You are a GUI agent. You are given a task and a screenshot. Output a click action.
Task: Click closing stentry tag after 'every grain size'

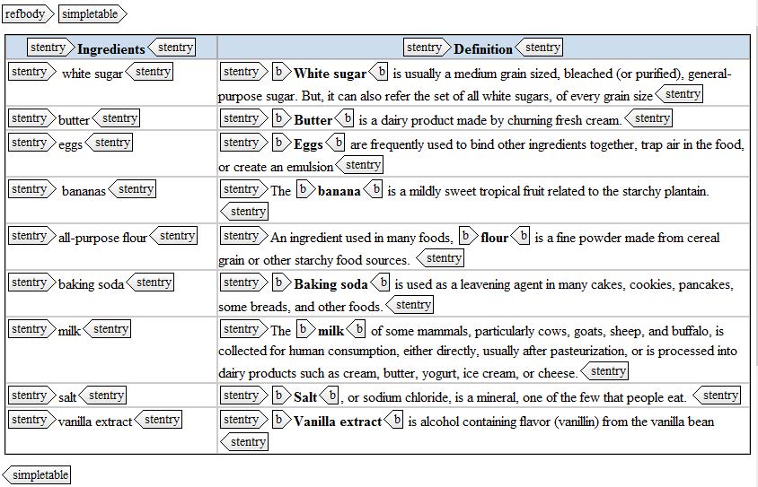point(679,93)
